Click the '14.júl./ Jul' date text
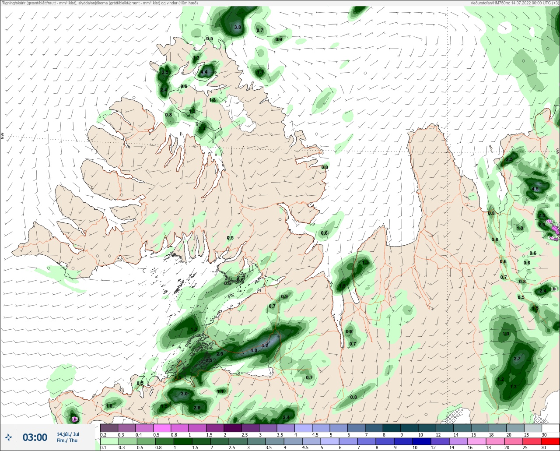Viewport: 560px width, 451px height. tap(68, 434)
